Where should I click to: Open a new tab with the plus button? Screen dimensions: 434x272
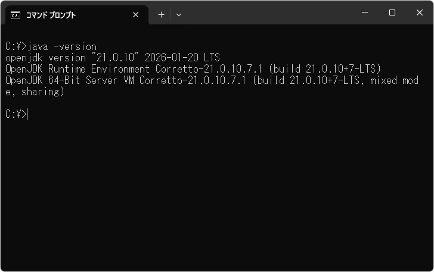coord(161,15)
